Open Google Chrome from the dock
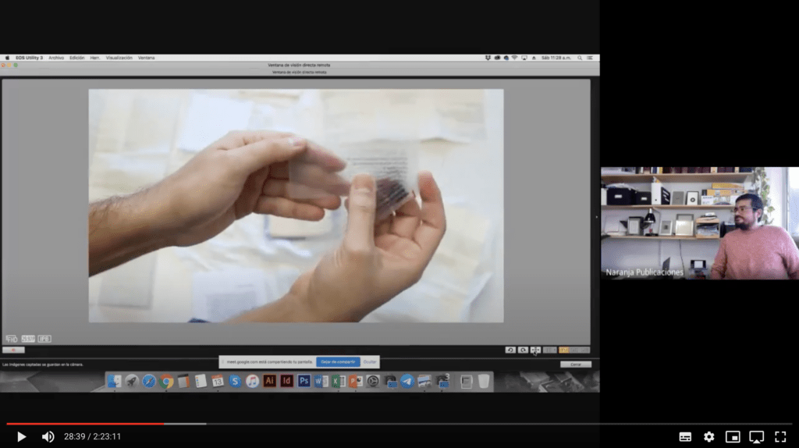This screenshot has width=799, height=448. [x=166, y=381]
